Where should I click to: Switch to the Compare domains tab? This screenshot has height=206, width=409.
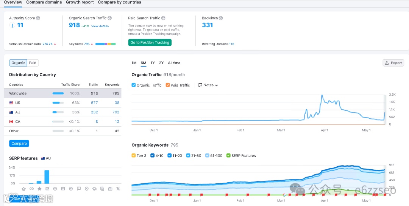(x=44, y=2)
